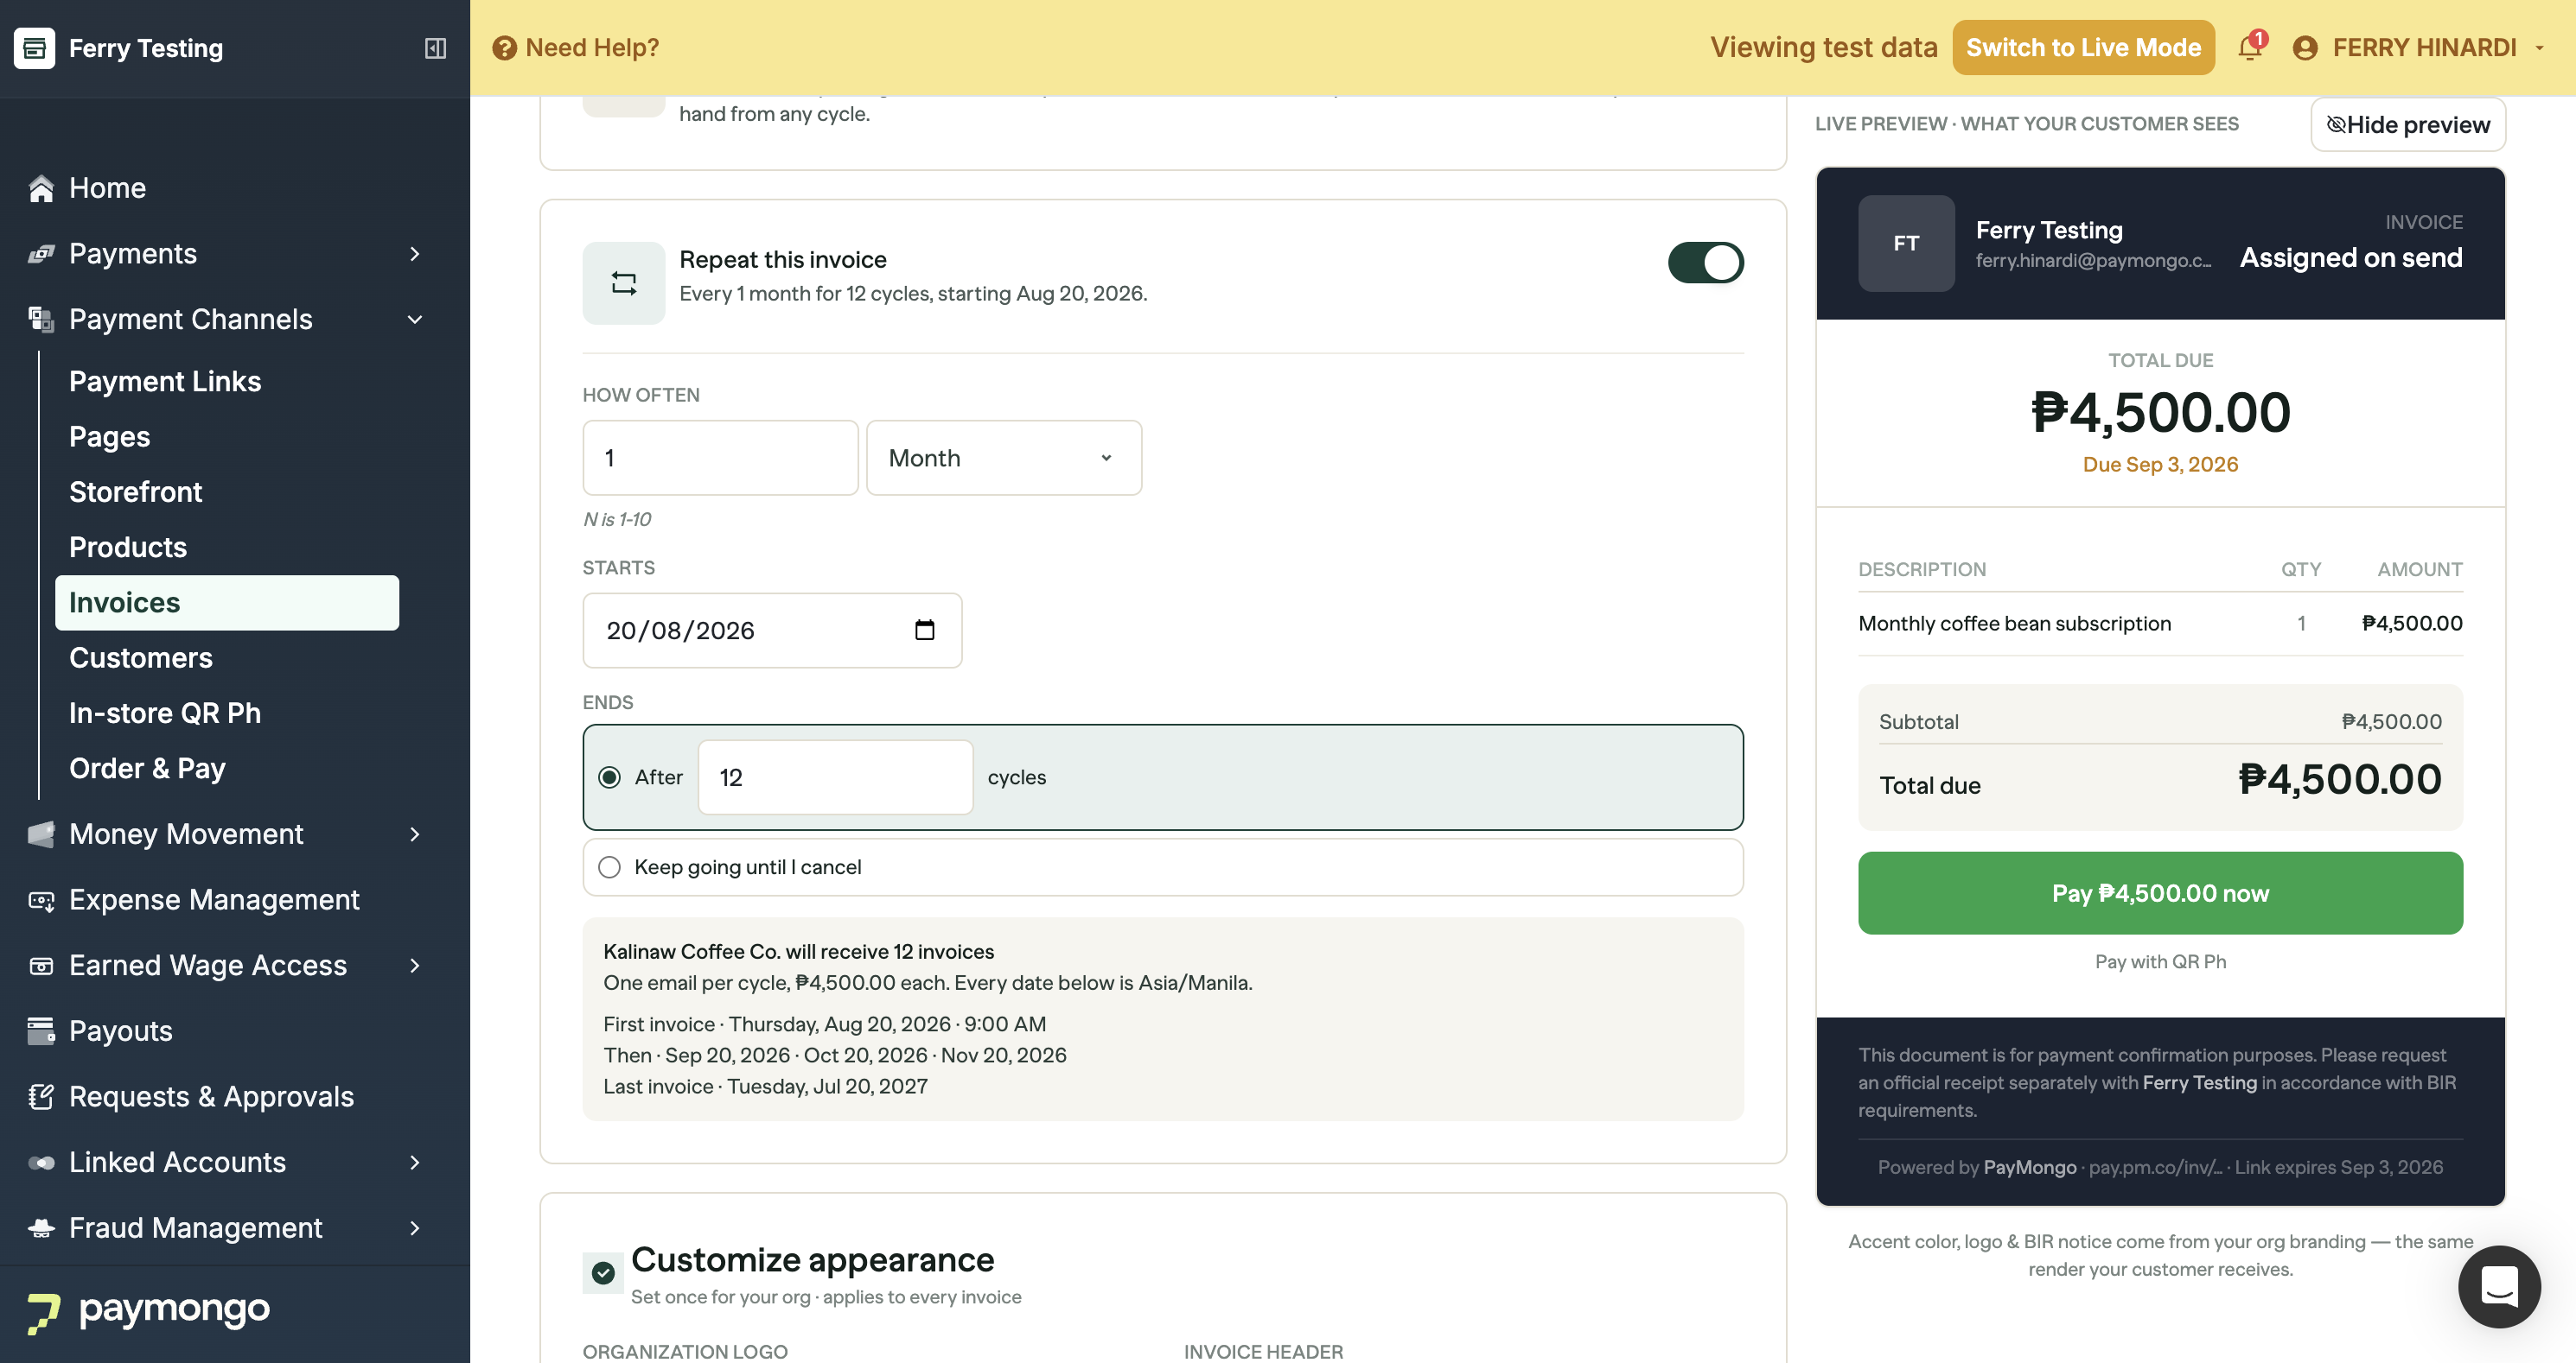Click the PayMongo logo in the sidebar footer

pyautogui.click(x=149, y=1311)
